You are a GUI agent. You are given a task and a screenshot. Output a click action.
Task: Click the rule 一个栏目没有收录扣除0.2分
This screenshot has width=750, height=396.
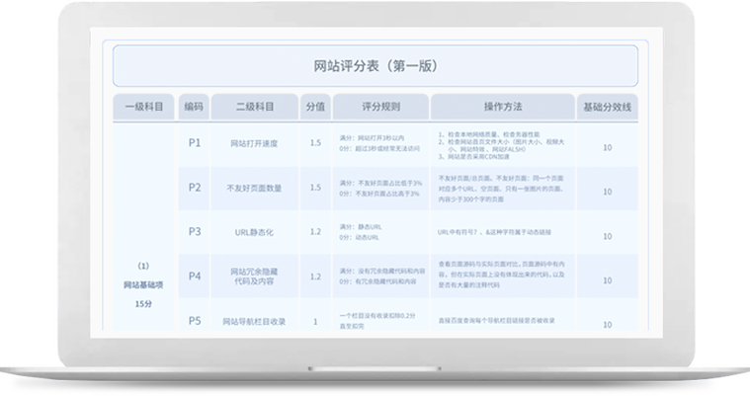click(377, 316)
